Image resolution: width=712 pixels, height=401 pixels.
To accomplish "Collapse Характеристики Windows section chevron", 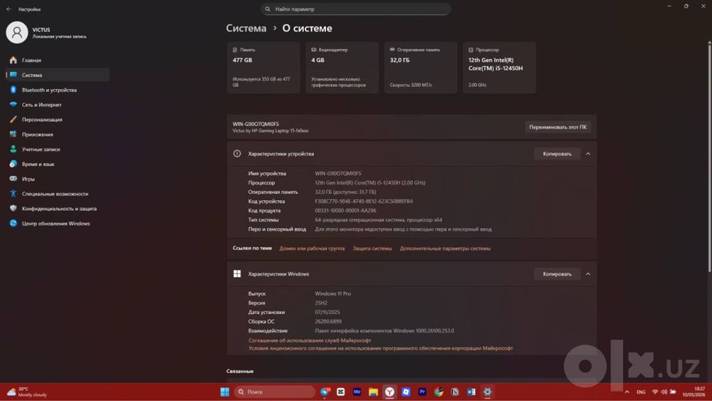I will click(588, 274).
